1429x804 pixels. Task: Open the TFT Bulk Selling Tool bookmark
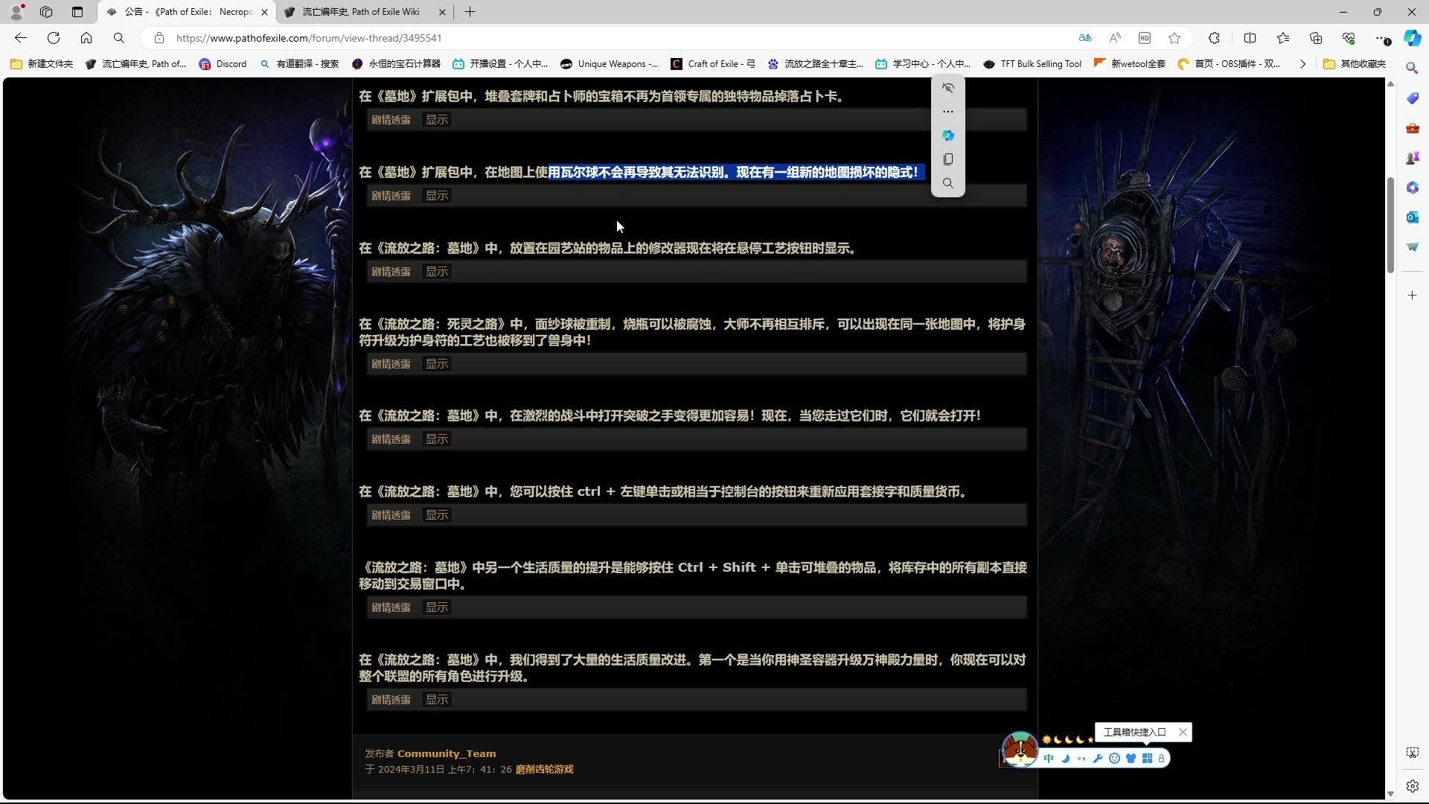click(x=1032, y=64)
